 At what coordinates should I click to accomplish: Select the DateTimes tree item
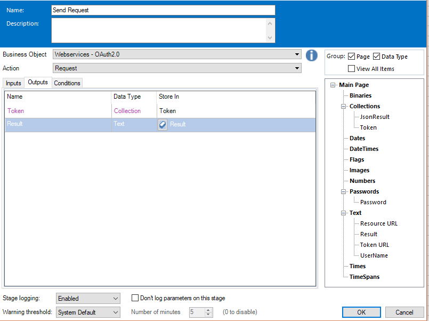(364, 149)
